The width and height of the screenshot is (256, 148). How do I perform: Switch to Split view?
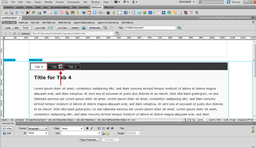pos(16,27)
